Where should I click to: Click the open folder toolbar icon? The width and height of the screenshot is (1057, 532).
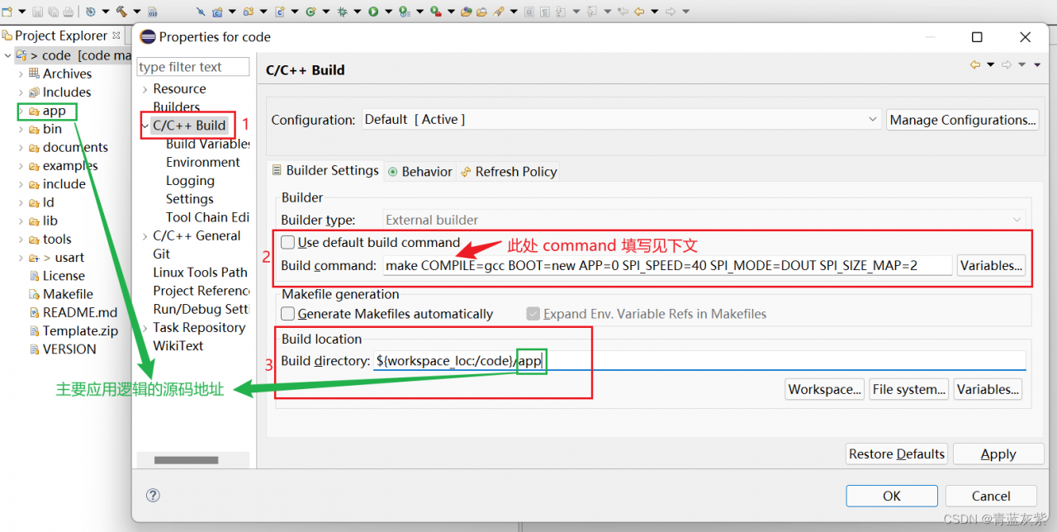pos(481,12)
